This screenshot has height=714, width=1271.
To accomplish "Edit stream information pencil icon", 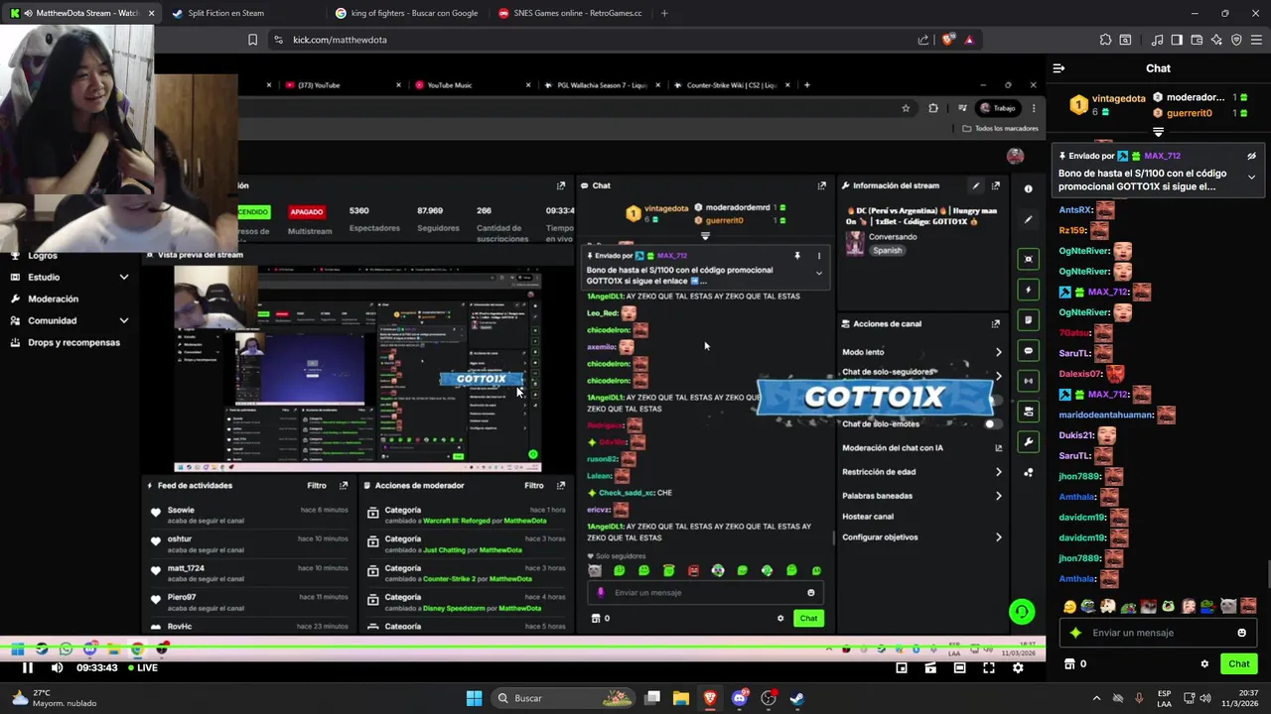I will pyautogui.click(x=976, y=185).
